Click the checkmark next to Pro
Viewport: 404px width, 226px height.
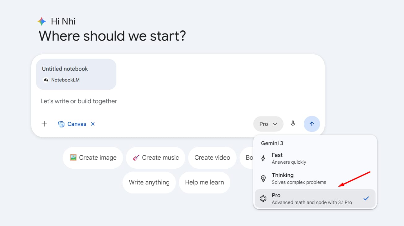[366, 198]
